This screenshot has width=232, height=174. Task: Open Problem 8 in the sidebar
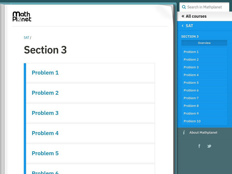click(204, 106)
